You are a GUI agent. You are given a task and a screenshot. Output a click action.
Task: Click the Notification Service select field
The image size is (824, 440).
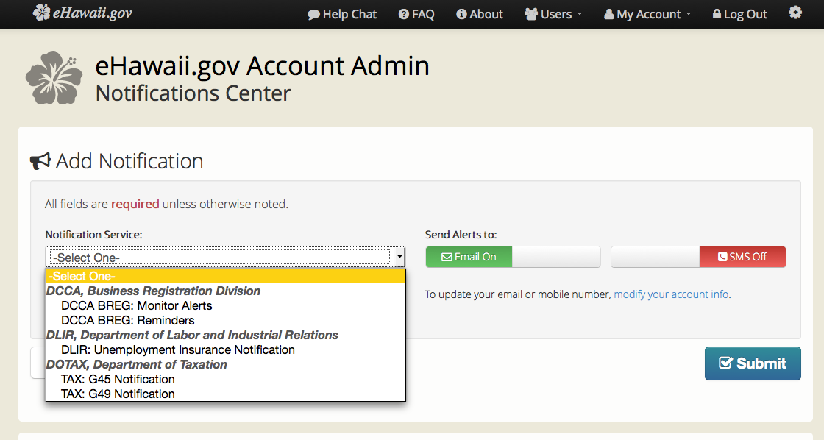tap(225, 257)
